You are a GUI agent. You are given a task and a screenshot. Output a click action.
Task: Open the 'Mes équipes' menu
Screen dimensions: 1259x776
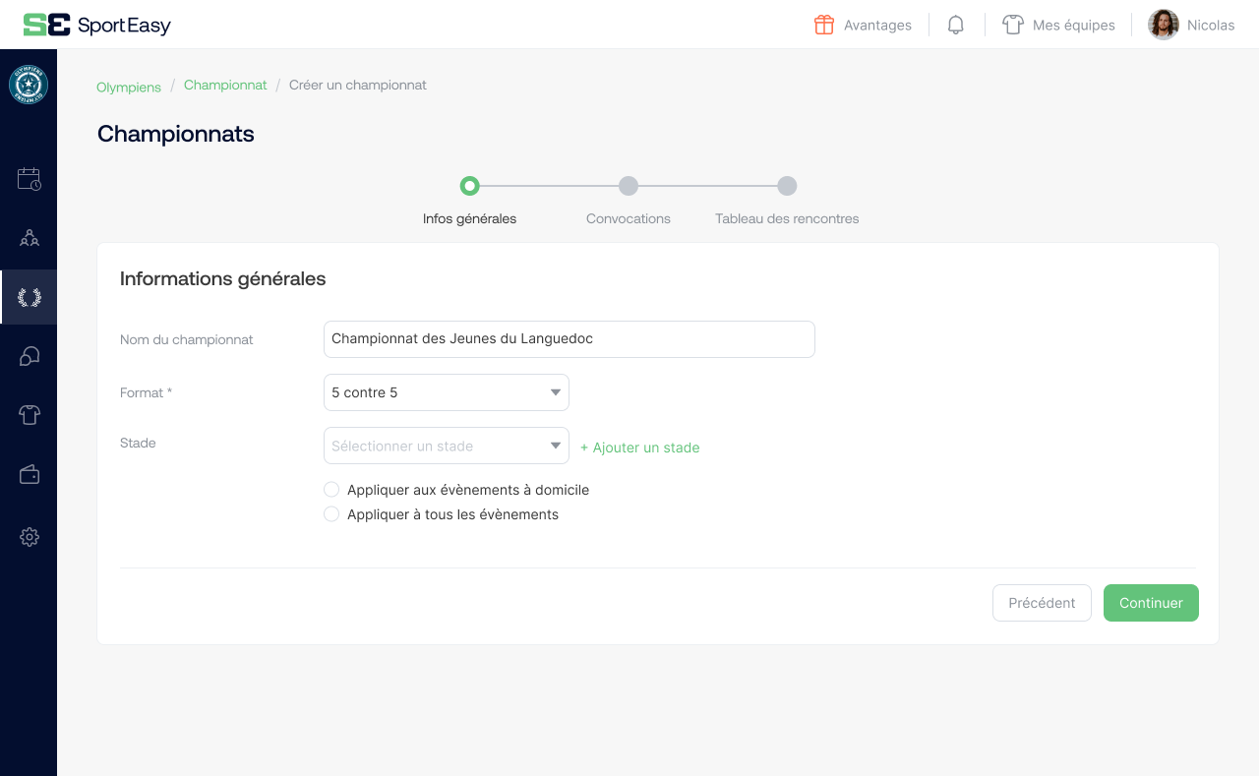point(1058,26)
